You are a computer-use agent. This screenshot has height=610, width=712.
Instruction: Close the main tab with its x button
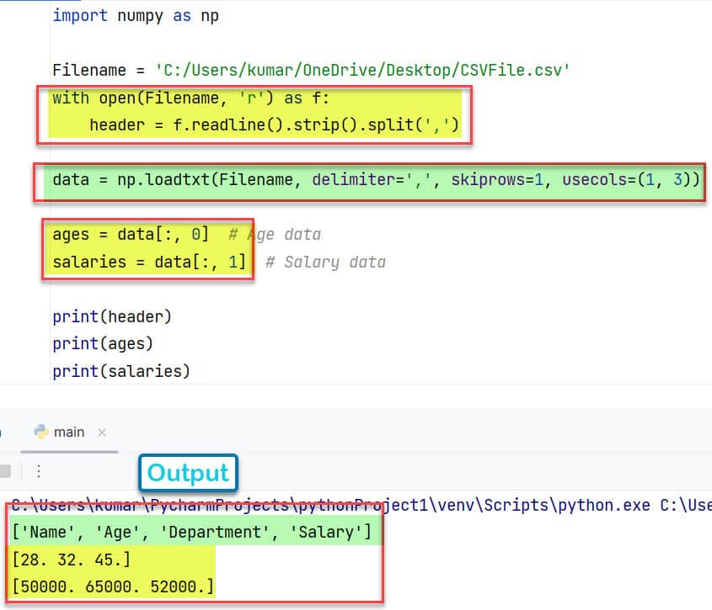point(102,432)
